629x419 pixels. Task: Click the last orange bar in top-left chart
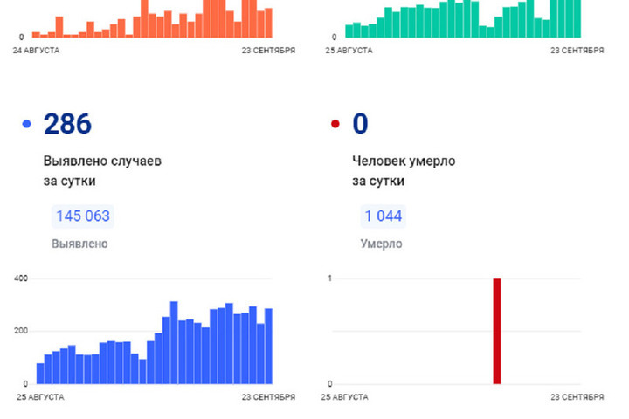click(268, 23)
